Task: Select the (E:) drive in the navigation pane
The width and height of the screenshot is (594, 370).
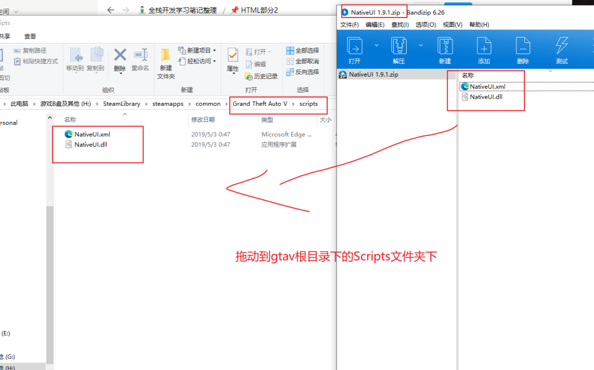Action: 5,333
